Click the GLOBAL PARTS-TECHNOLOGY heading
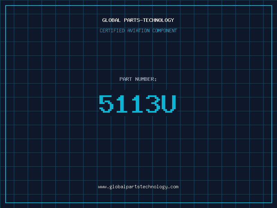This screenshot has height=208, width=277. 138,20
